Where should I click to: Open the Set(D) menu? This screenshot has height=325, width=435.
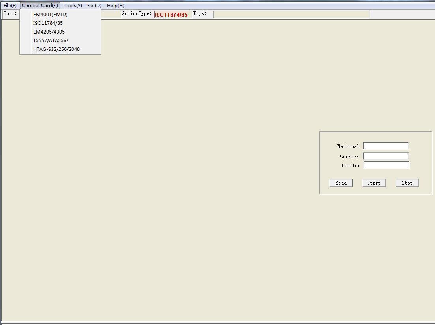[94, 6]
